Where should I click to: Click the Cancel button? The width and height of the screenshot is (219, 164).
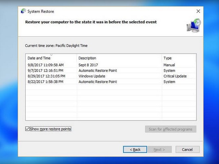coord(187,149)
